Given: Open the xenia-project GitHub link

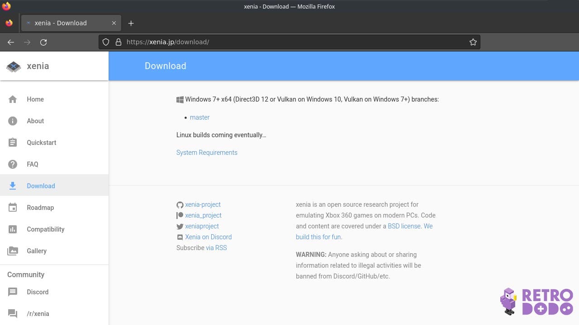Looking at the screenshot, I should tap(203, 204).
